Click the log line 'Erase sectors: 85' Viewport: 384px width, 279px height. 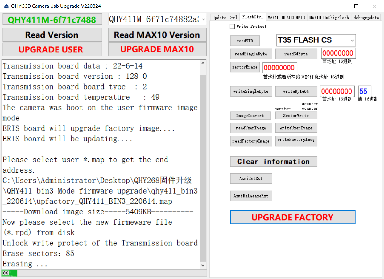(x=39, y=253)
